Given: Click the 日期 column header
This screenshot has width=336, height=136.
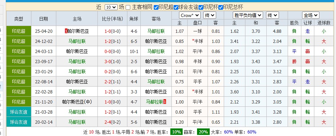Looking at the screenshot, I should point(44,19).
